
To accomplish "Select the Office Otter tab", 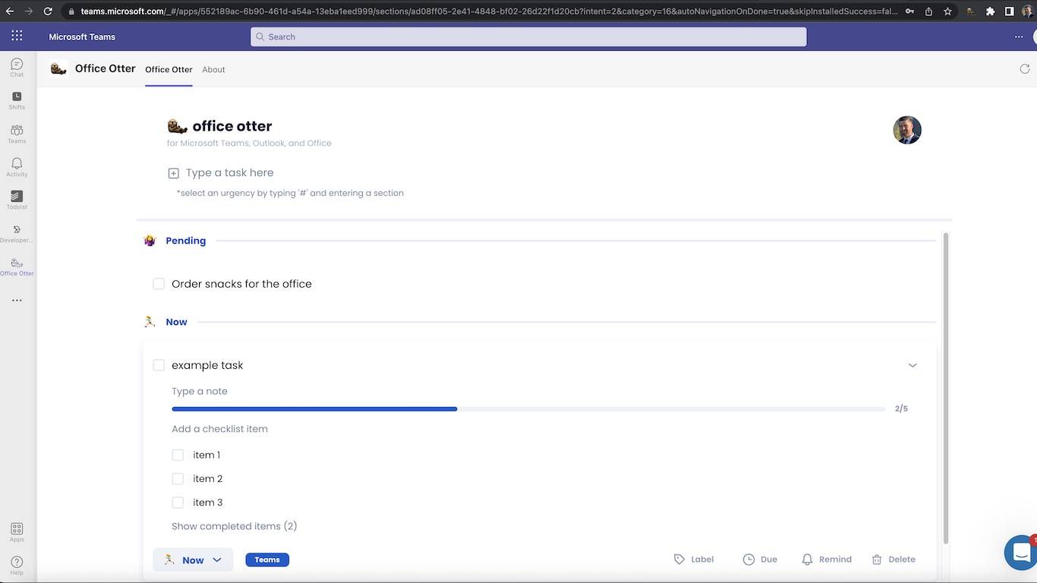I will (x=169, y=69).
